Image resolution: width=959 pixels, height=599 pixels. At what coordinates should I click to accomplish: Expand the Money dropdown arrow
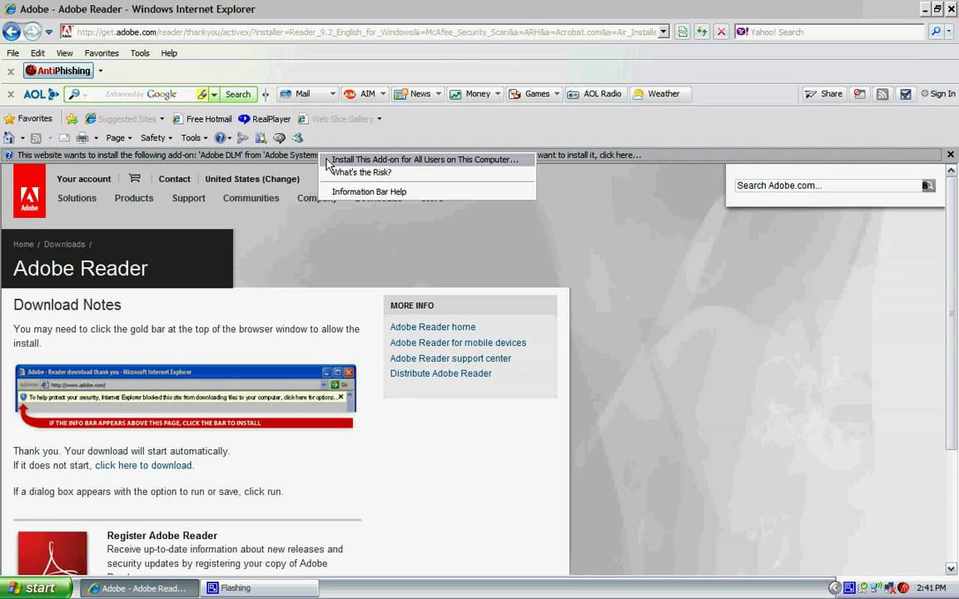pos(498,94)
